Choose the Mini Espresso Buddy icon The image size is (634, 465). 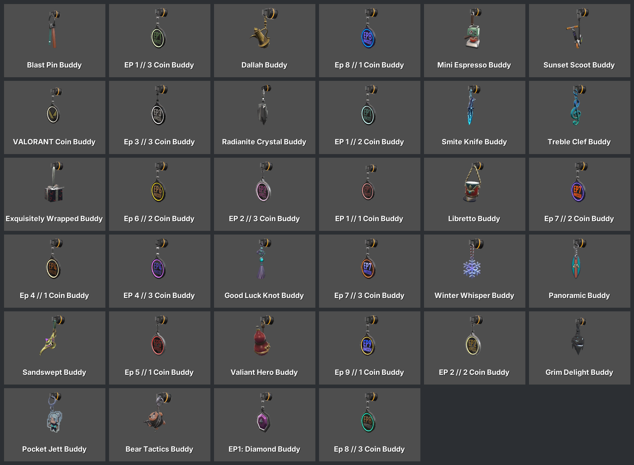474,28
